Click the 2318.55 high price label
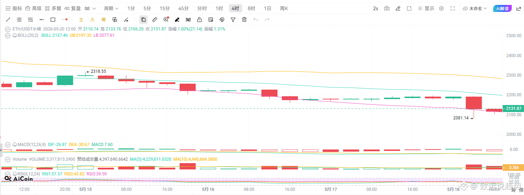The image size is (524, 195). click(x=98, y=71)
